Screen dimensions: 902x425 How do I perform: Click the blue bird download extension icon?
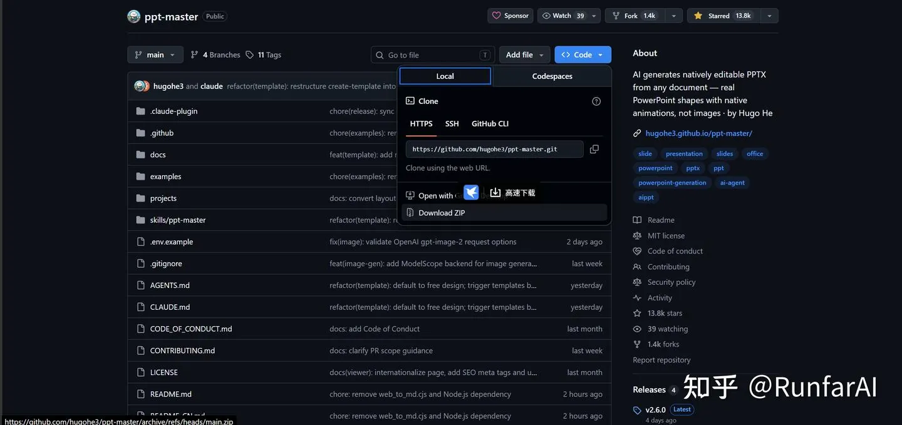click(x=471, y=192)
